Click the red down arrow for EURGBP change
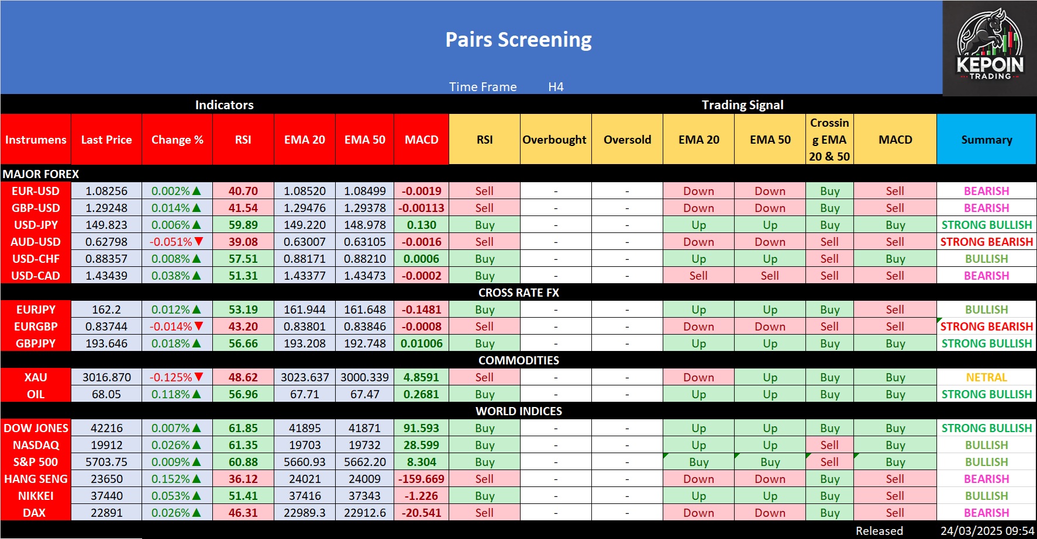Viewport: 1037px width, 539px height. click(199, 326)
